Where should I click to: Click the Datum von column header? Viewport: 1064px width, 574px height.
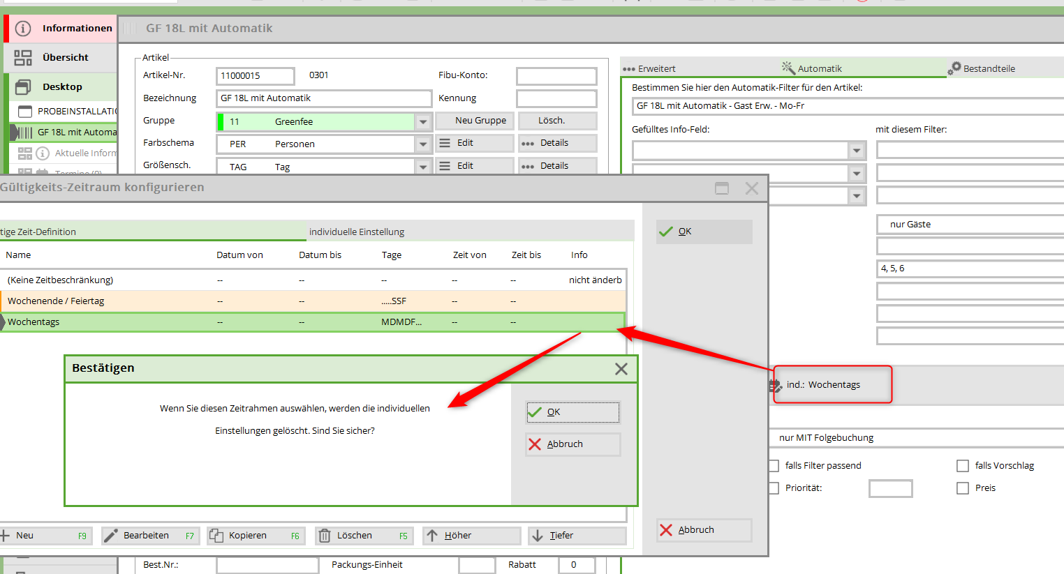(x=239, y=255)
